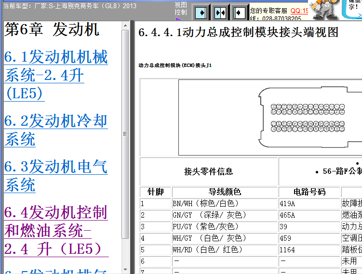Click the 第6章 发动机 chapter title
The width and height of the screenshot is (362, 274).
[x=52, y=29]
